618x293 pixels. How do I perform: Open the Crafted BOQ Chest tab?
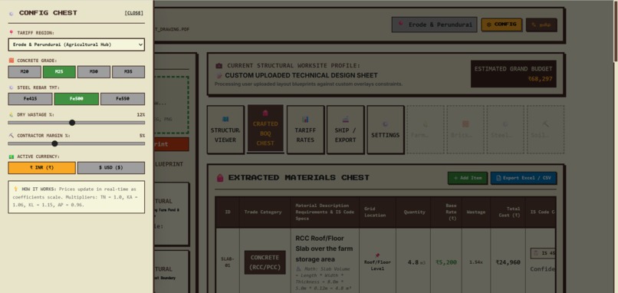pyautogui.click(x=265, y=128)
